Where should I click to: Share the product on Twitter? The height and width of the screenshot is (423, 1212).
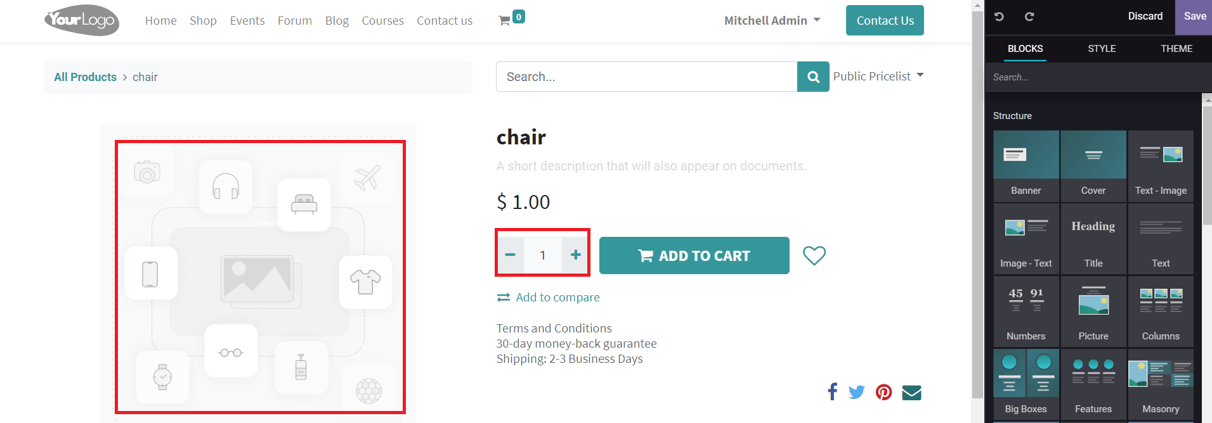[856, 392]
